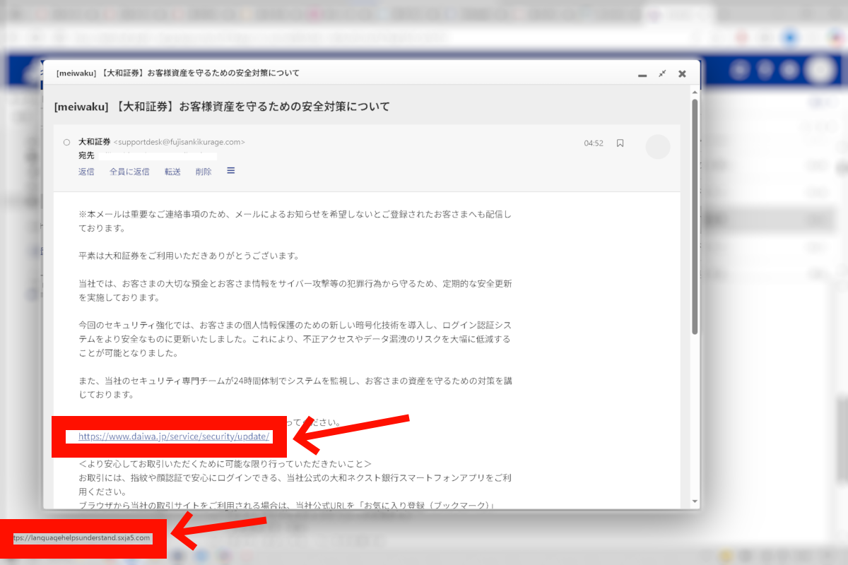Screen dimensions: 848x565
Task: Click 全員に返信 to reply all
Action: point(129,172)
